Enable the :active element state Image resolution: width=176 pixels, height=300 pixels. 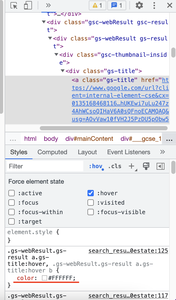(12, 193)
